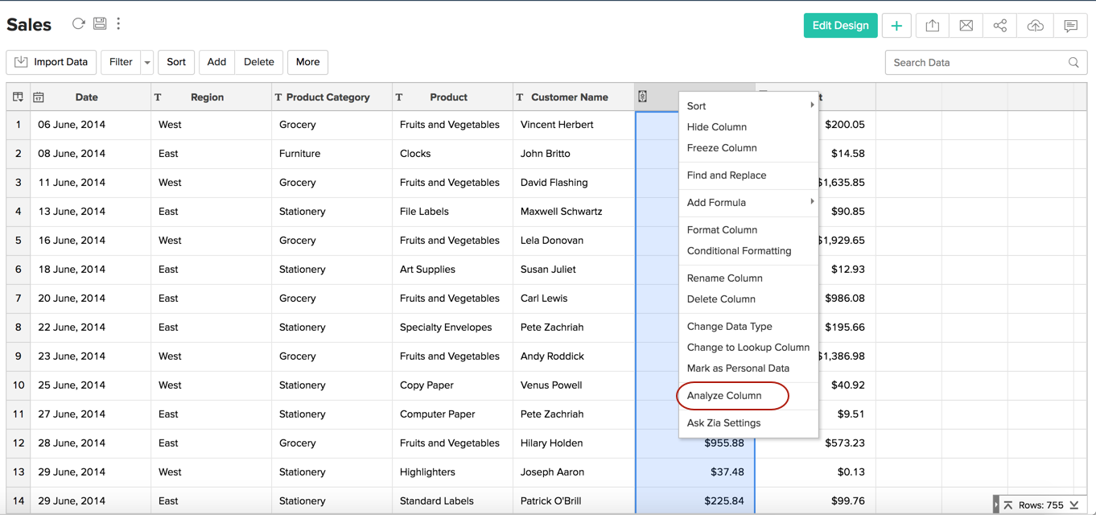This screenshot has height=515, width=1096.
Task: Select Conditional Formatting menu entry
Action: point(739,251)
